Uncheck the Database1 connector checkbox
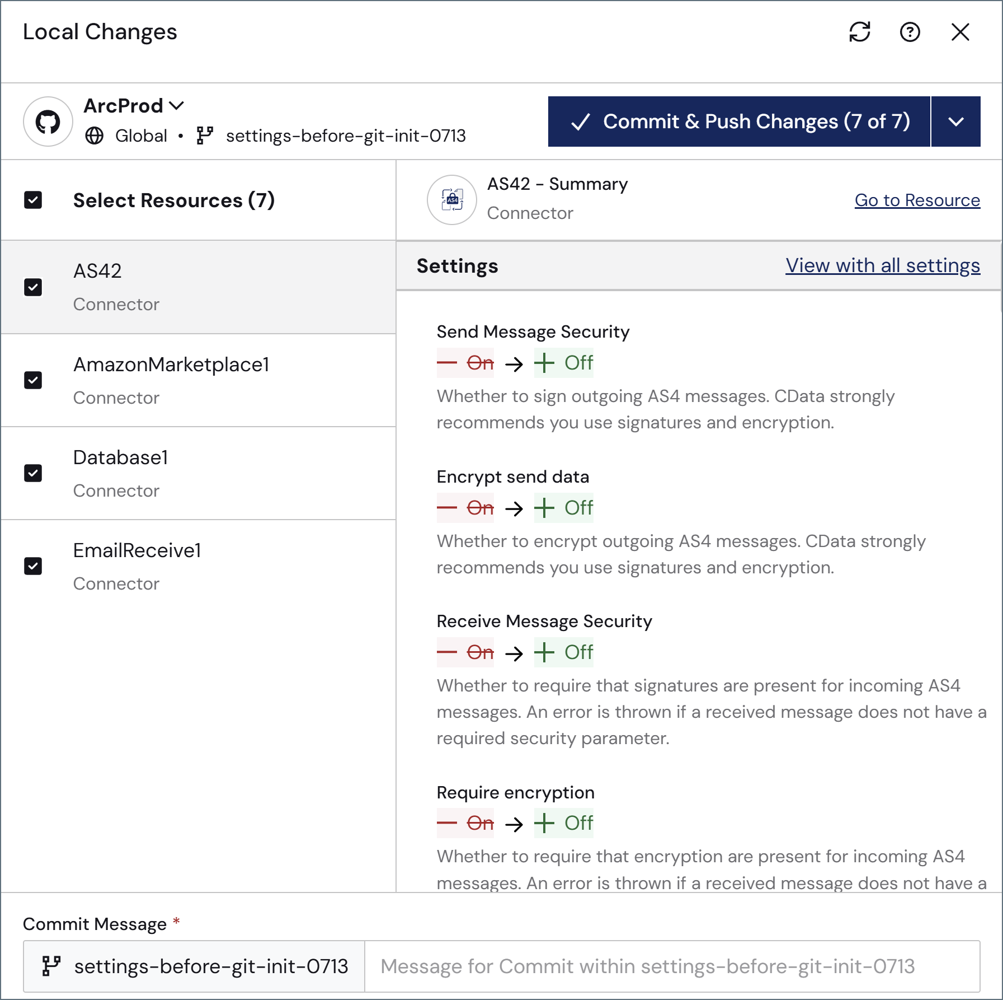1003x1000 pixels. tap(33, 473)
